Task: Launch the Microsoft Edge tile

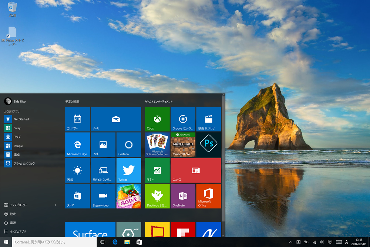Action: pyautogui.click(x=77, y=145)
